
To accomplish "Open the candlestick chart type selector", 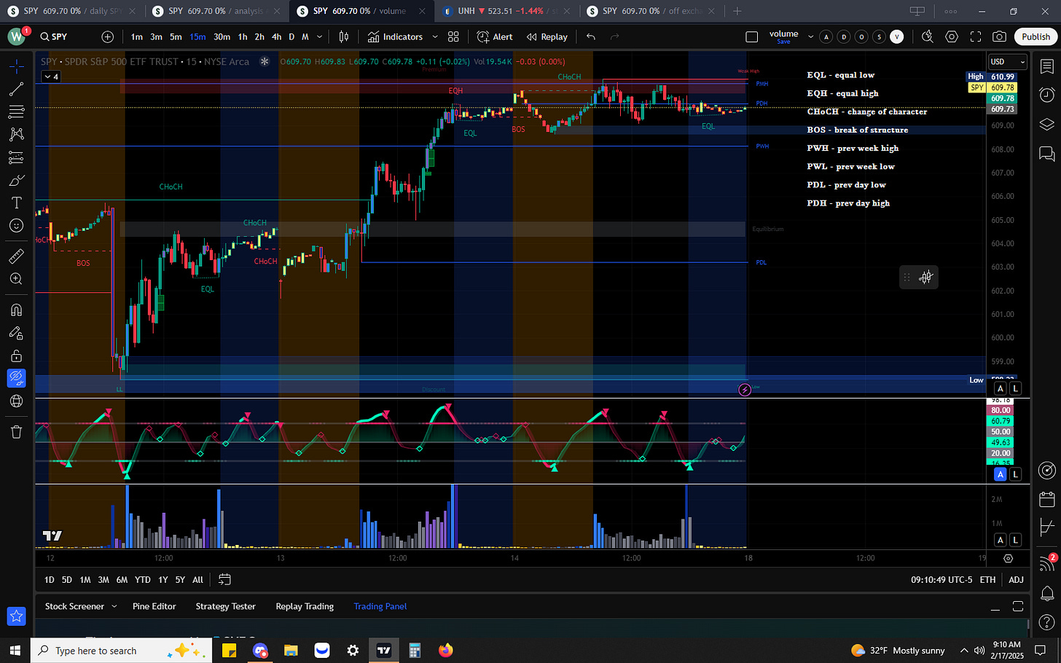I will click(344, 36).
